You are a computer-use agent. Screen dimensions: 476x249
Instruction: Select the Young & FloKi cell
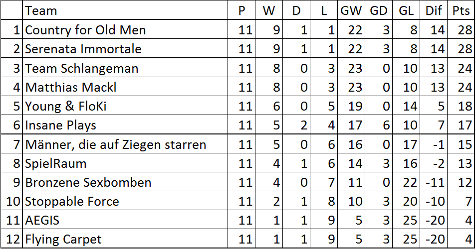pyautogui.click(x=125, y=106)
